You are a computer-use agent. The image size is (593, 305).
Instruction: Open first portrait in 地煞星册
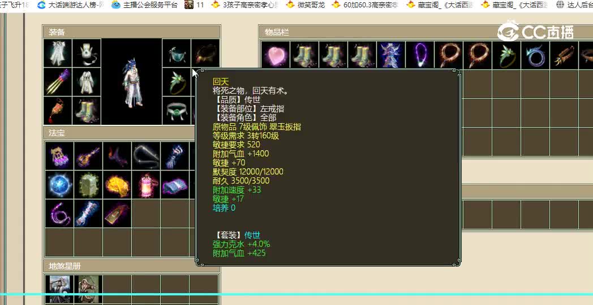[x=60, y=290]
